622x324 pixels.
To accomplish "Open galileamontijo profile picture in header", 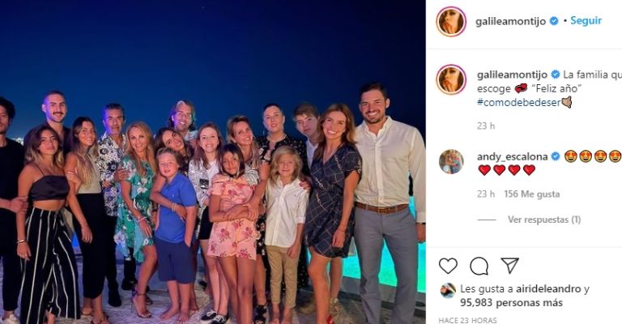I will click(x=451, y=21).
